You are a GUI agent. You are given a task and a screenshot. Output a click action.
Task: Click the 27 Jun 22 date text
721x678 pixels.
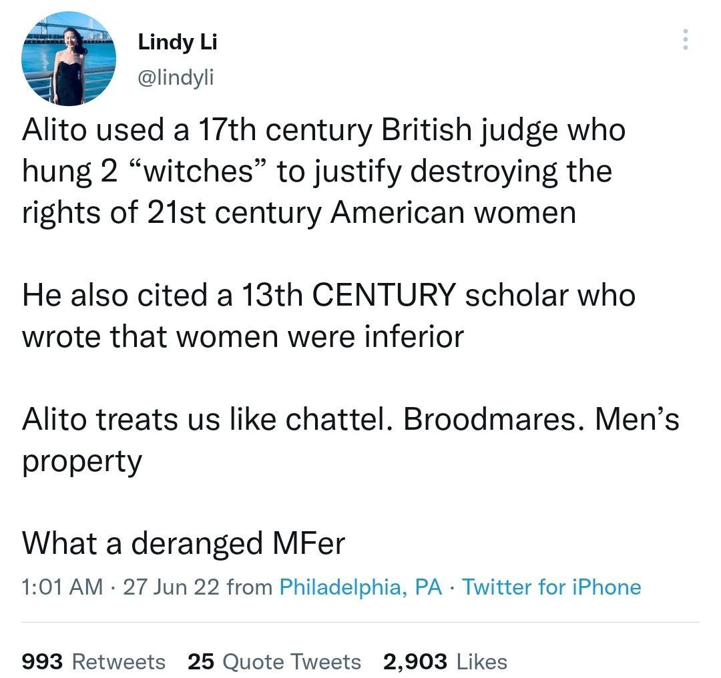click(x=170, y=587)
